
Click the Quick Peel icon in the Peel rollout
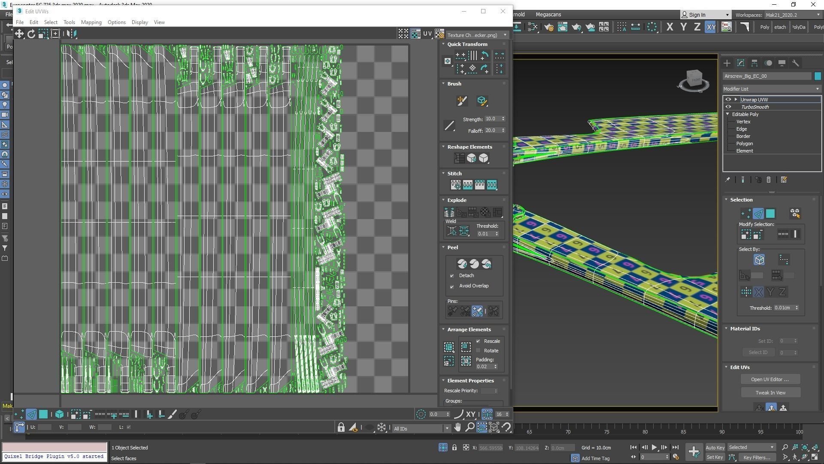[462, 264]
